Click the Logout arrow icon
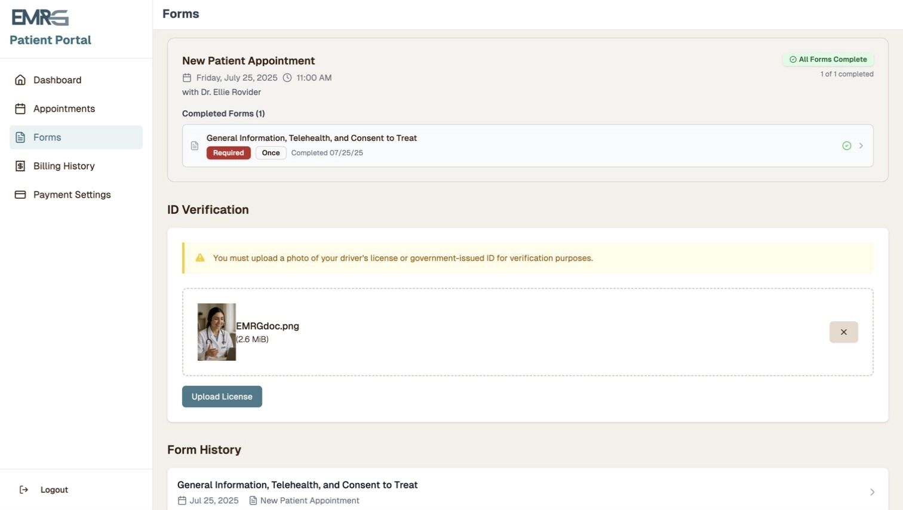 (x=24, y=490)
